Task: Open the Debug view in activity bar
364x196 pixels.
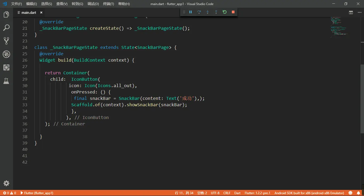Action: 6,54
